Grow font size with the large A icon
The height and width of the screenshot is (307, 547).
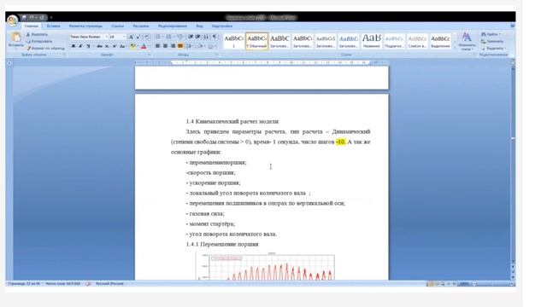(131, 37)
